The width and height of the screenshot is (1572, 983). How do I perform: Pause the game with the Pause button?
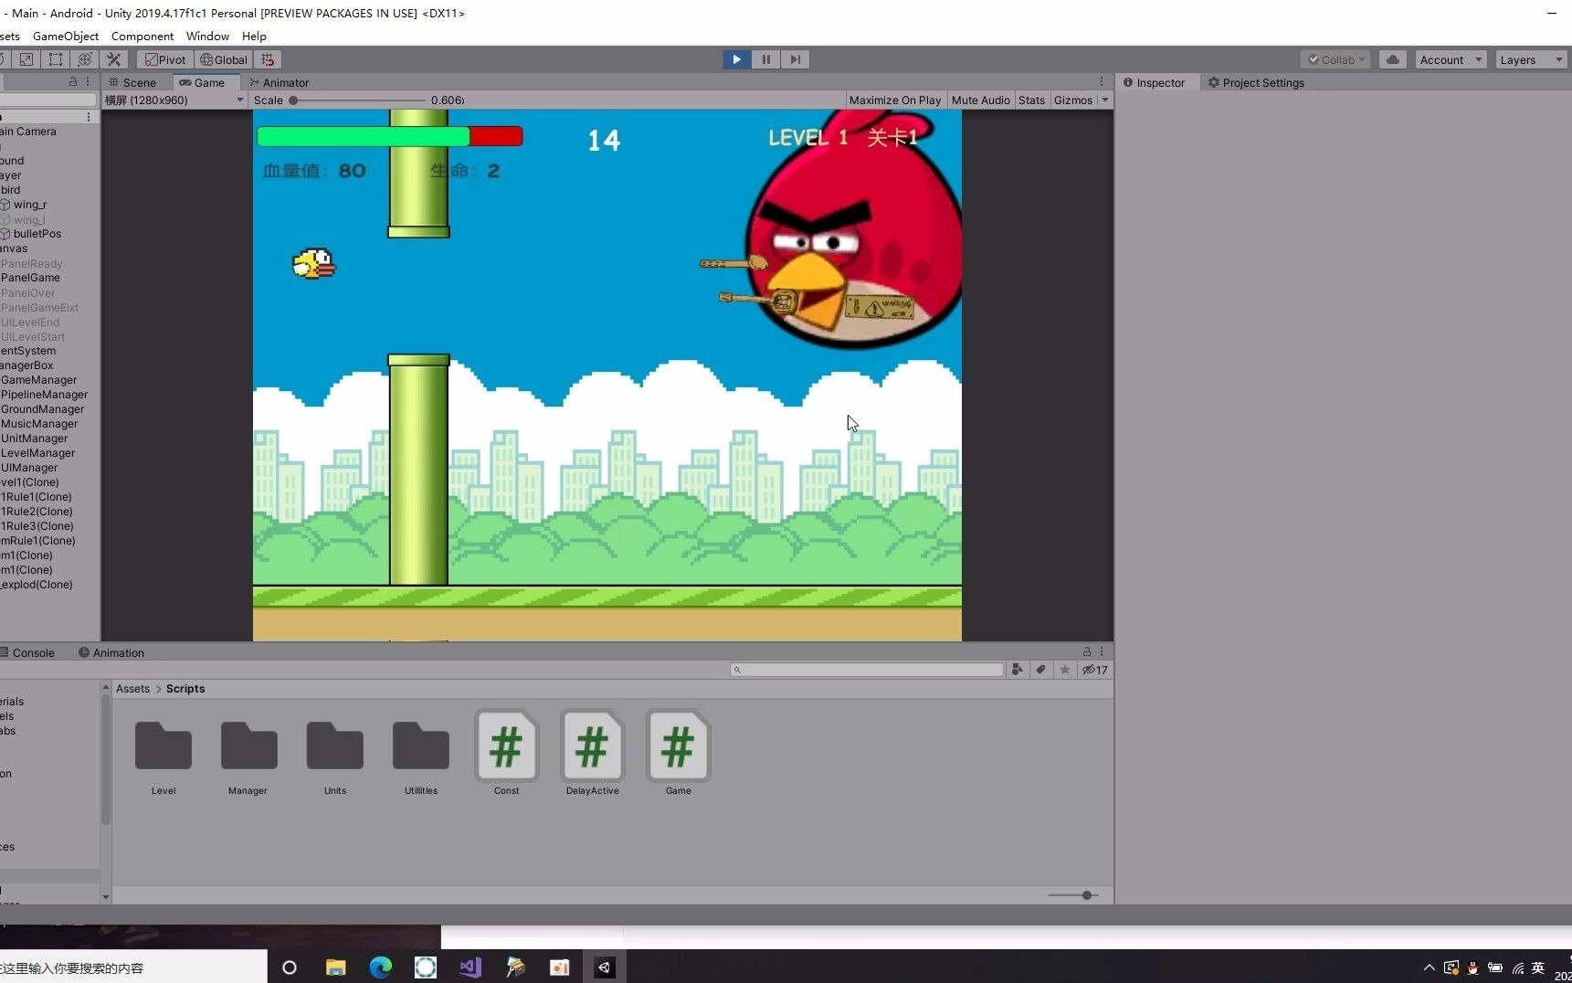pyautogui.click(x=765, y=59)
